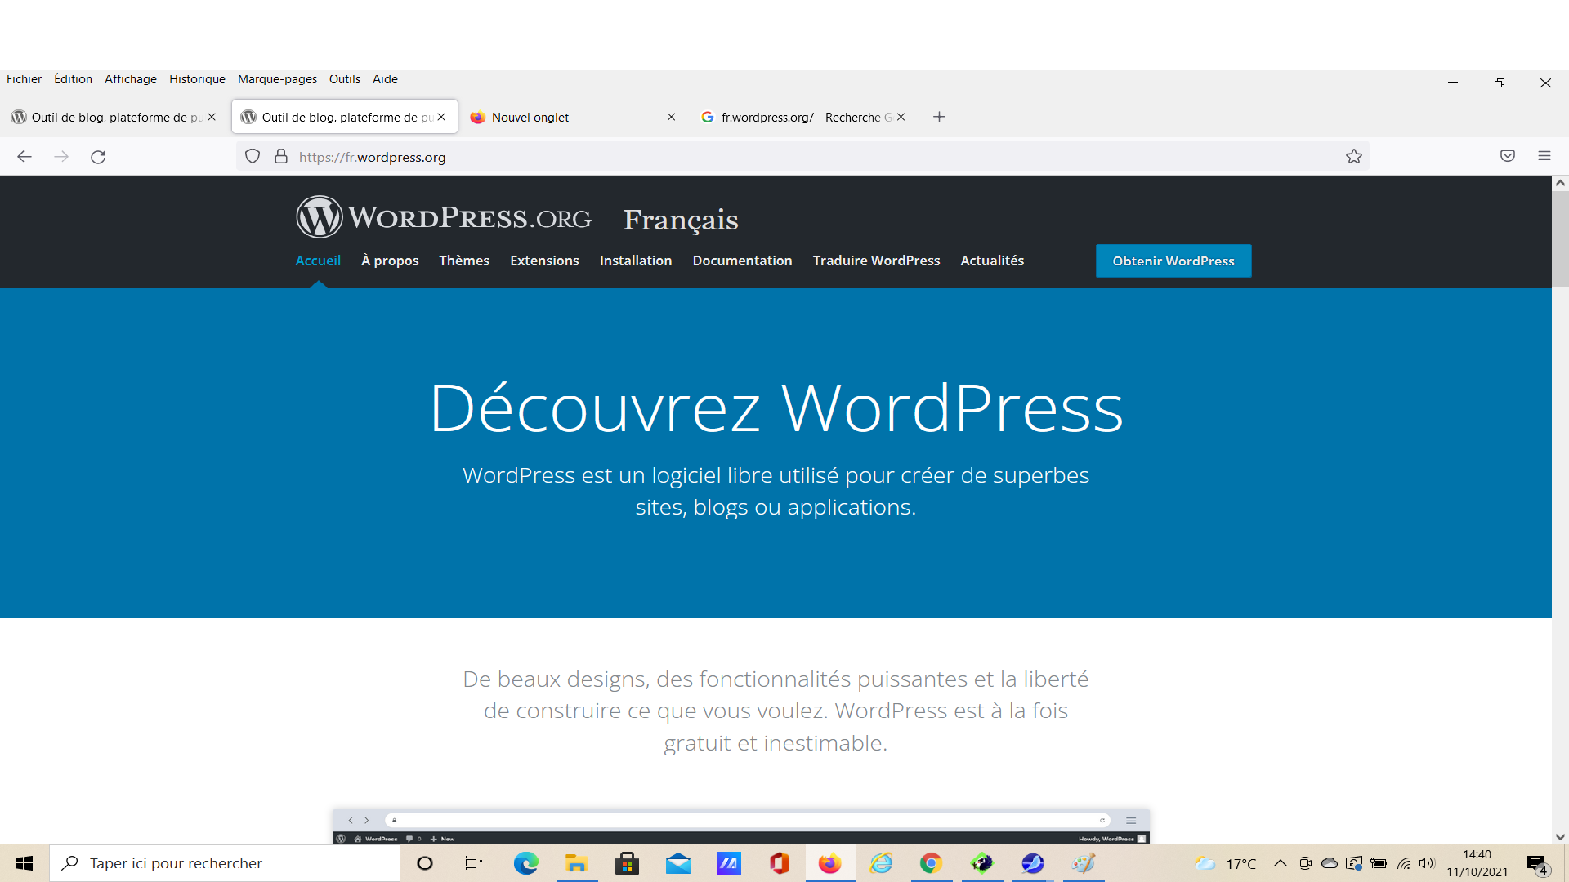Click the URL address bar
The image size is (1569, 882).
click(801, 157)
